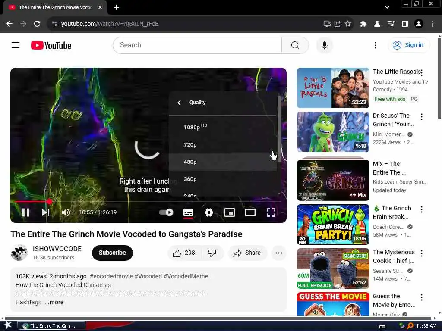442x331 pixels.
Task: Open #vocodedmovie hashtag link
Action: point(111,276)
